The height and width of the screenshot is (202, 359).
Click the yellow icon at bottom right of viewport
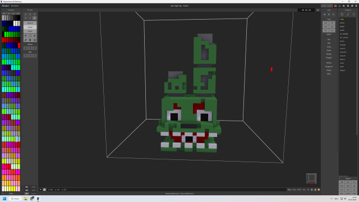tap(319, 190)
